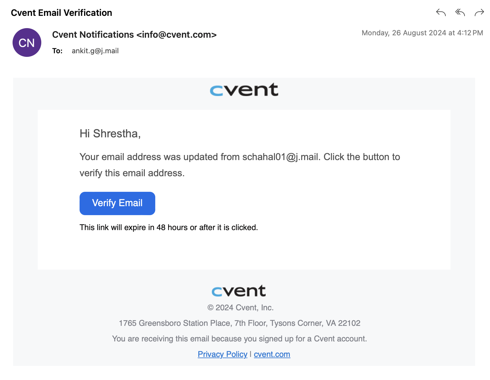This screenshot has width=490, height=380.
Task: Open the Privacy Policy link
Action: pyautogui.click(x=223, y=354)
